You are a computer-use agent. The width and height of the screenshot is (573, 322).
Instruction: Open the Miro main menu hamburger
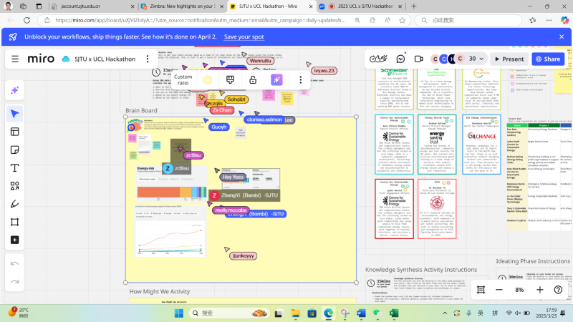15,59
